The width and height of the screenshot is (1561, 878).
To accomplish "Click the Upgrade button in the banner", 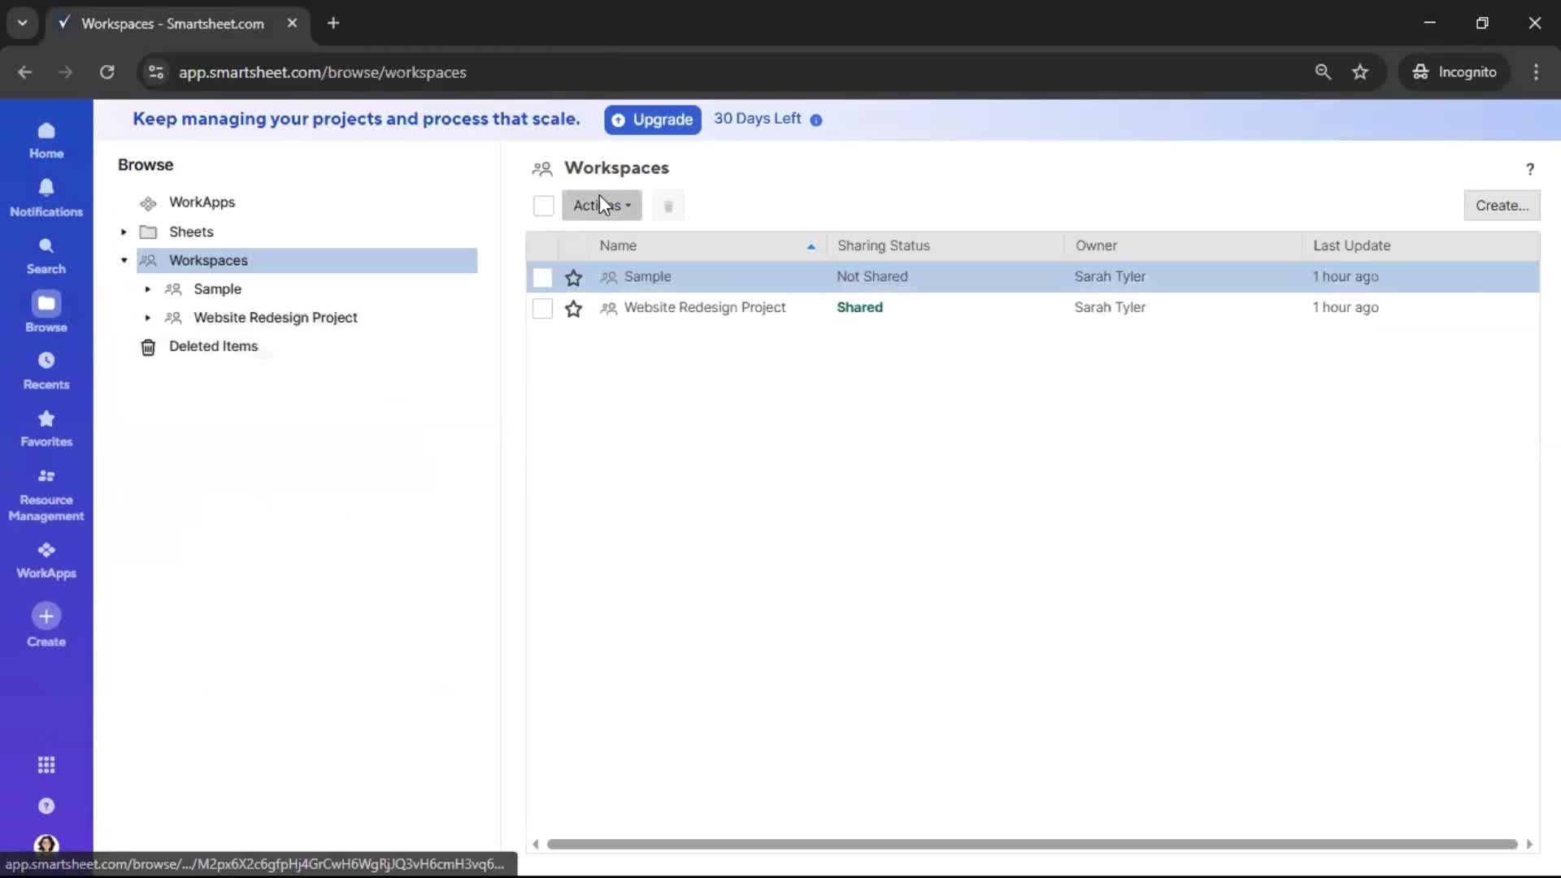I will [652, 120].
